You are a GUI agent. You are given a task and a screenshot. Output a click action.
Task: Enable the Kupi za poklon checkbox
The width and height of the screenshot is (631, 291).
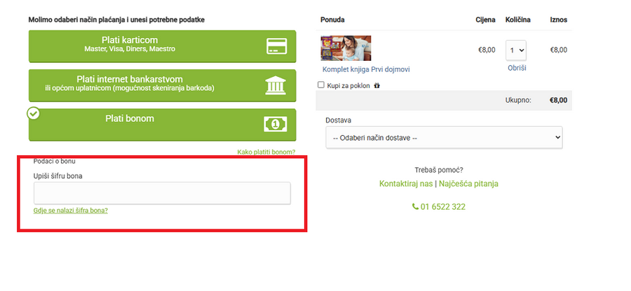(321, 85)
